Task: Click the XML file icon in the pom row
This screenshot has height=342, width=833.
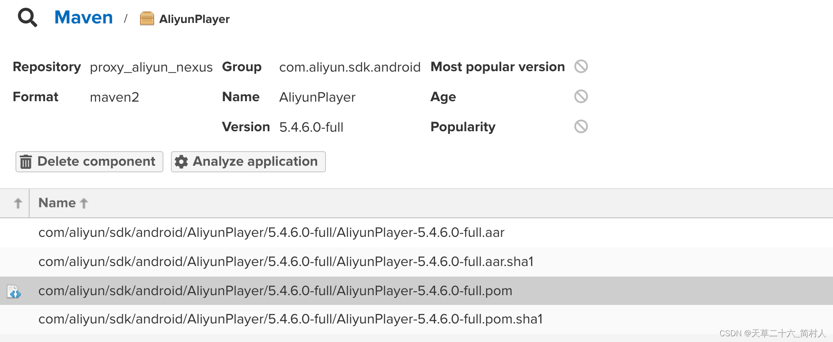Action: pos(14,292)
